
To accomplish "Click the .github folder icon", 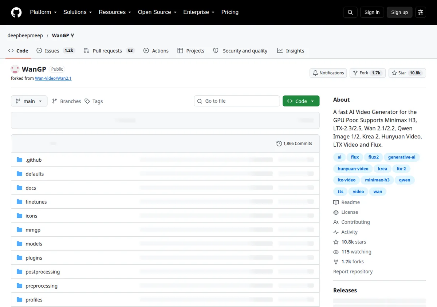I will pos(20,160).
